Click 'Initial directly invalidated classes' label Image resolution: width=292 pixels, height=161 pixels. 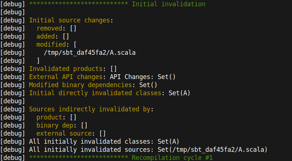point(95,93)
